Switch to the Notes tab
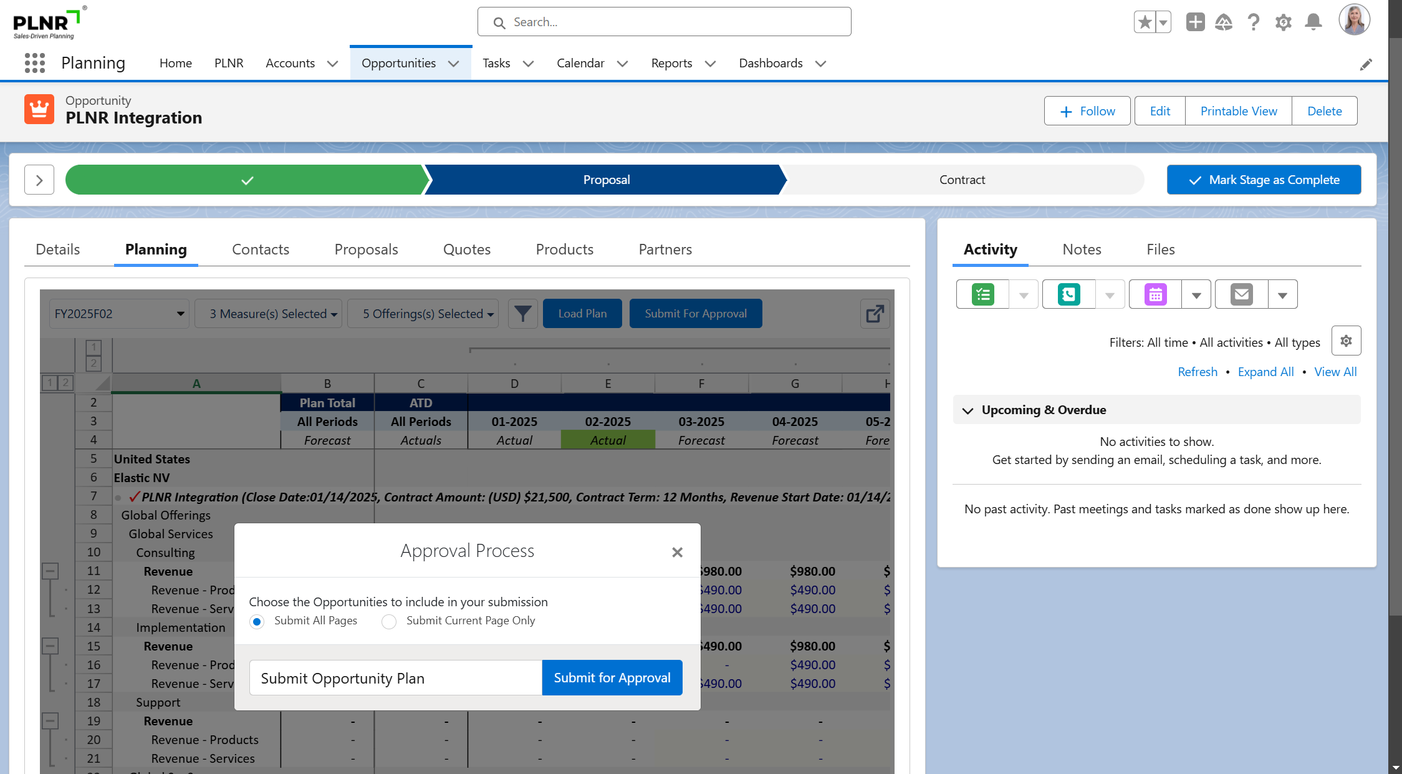Image resolution: width=1402 pixels, height=774 pixels. (1082, 249)
